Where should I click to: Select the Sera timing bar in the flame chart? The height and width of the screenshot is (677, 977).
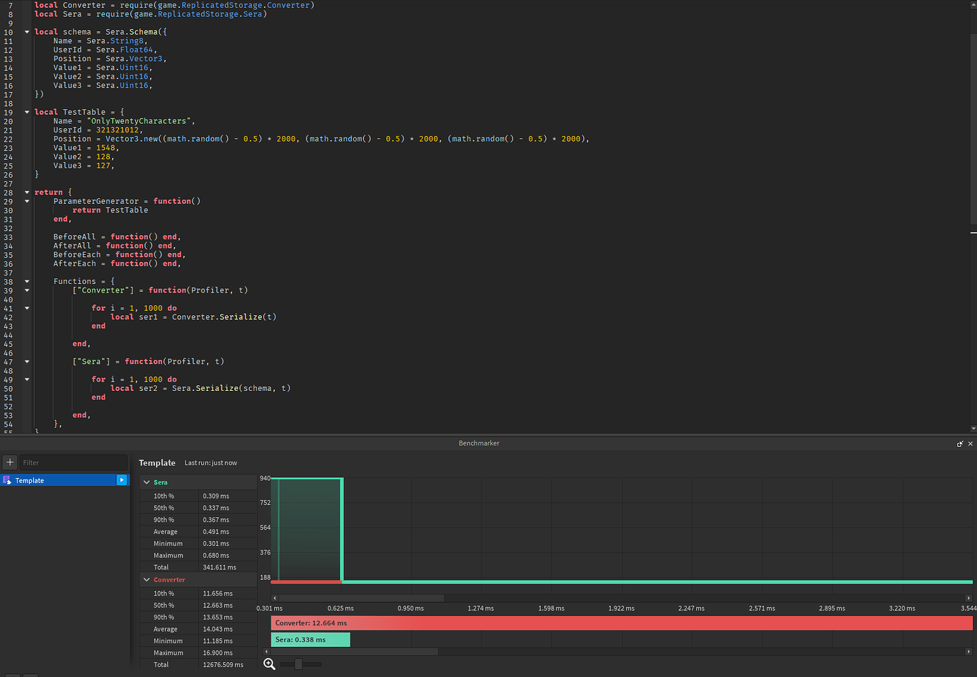pos(310,639)
